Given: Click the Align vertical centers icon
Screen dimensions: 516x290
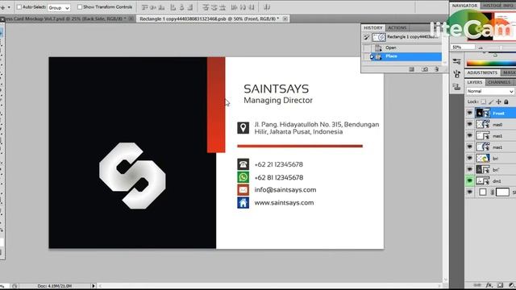Looking at the screenshot, I should [153, 7].
